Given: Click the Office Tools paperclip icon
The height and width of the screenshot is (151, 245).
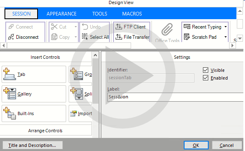Looking at the screenshot, I should (167, 29).
